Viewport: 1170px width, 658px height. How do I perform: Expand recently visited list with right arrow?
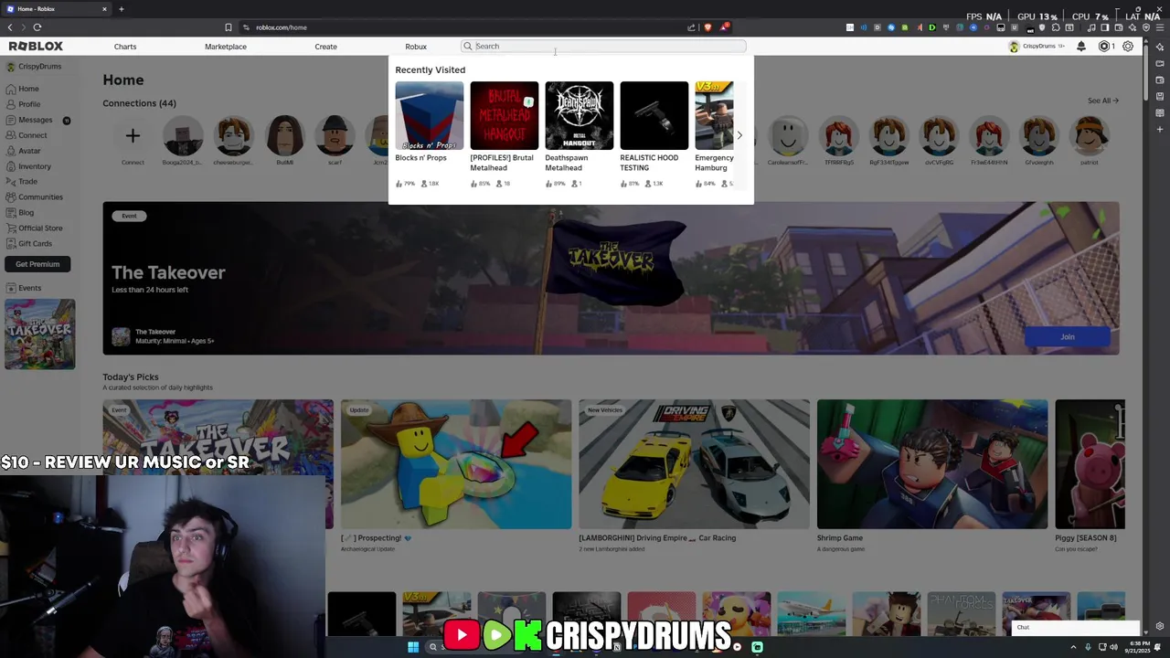pos(739,135)
